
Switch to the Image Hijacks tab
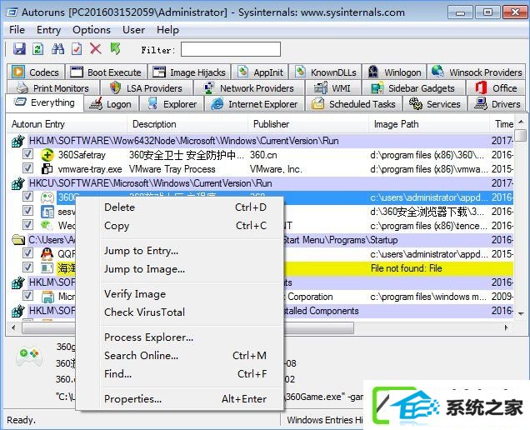click(189, 72)
